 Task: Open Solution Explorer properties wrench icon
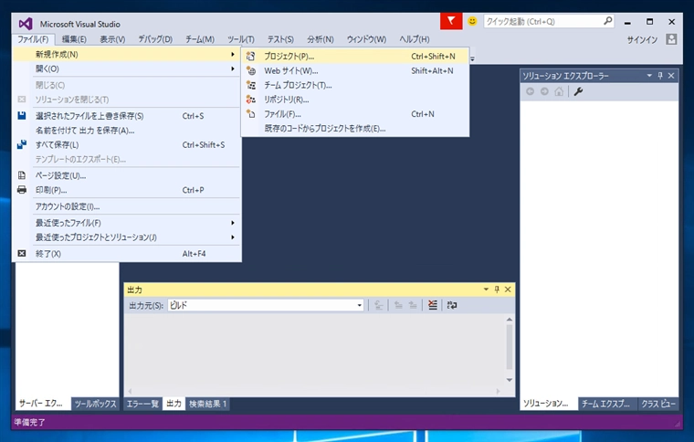click(578, 91)
